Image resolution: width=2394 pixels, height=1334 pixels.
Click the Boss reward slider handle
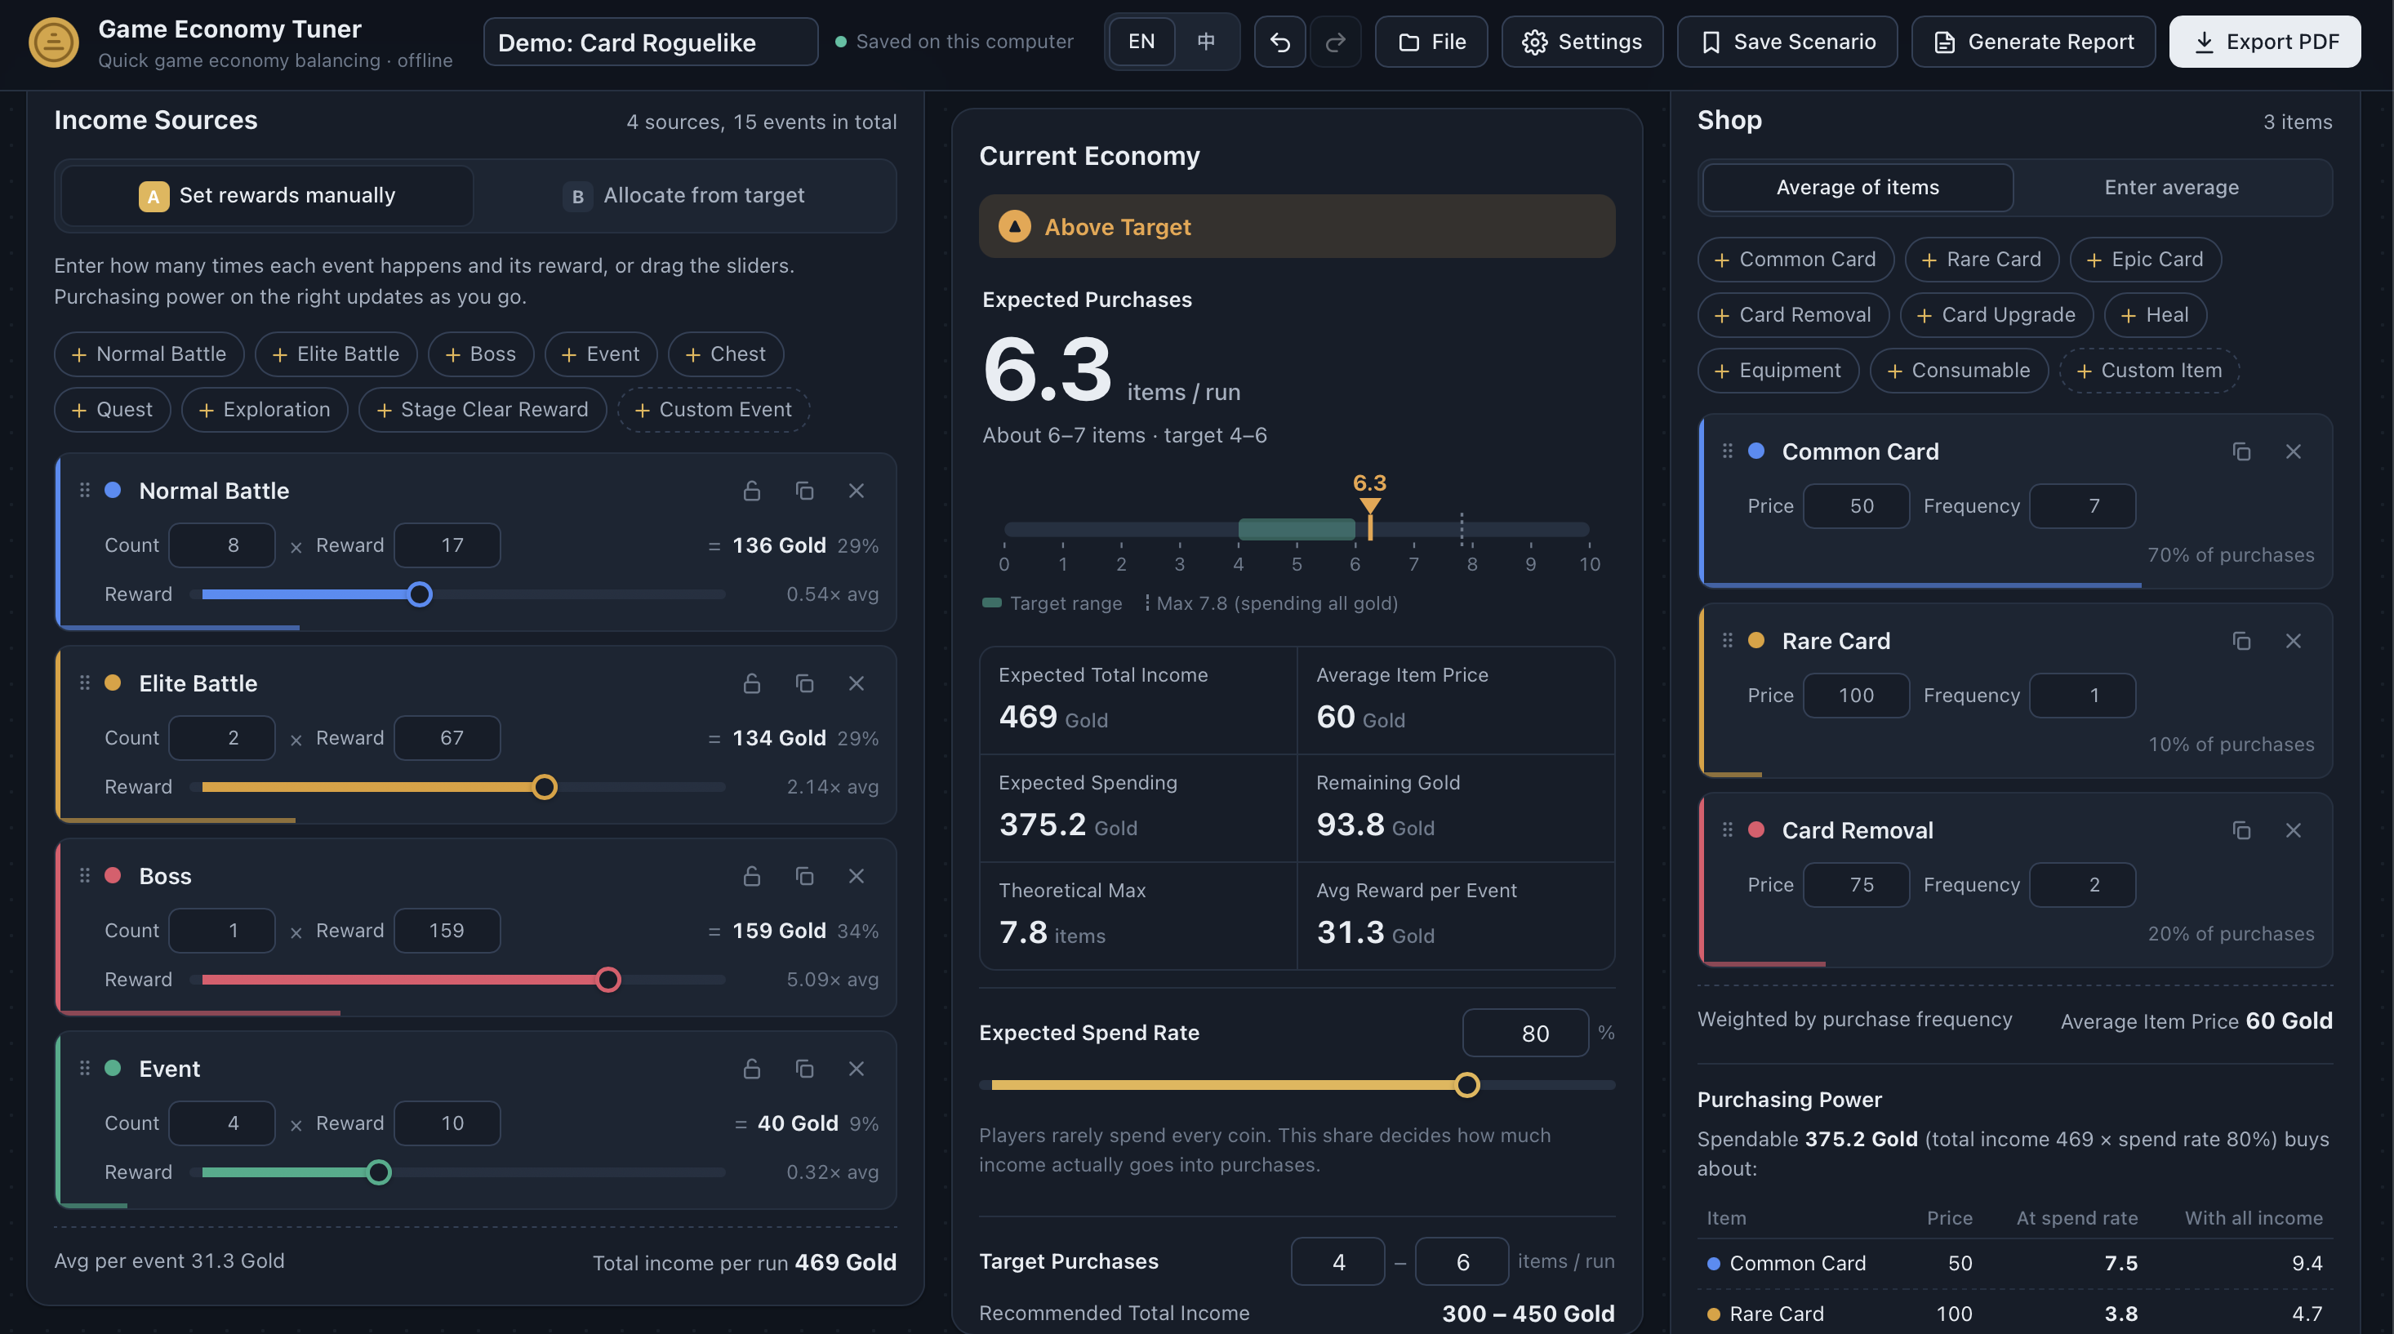click(x=607, y=979)
